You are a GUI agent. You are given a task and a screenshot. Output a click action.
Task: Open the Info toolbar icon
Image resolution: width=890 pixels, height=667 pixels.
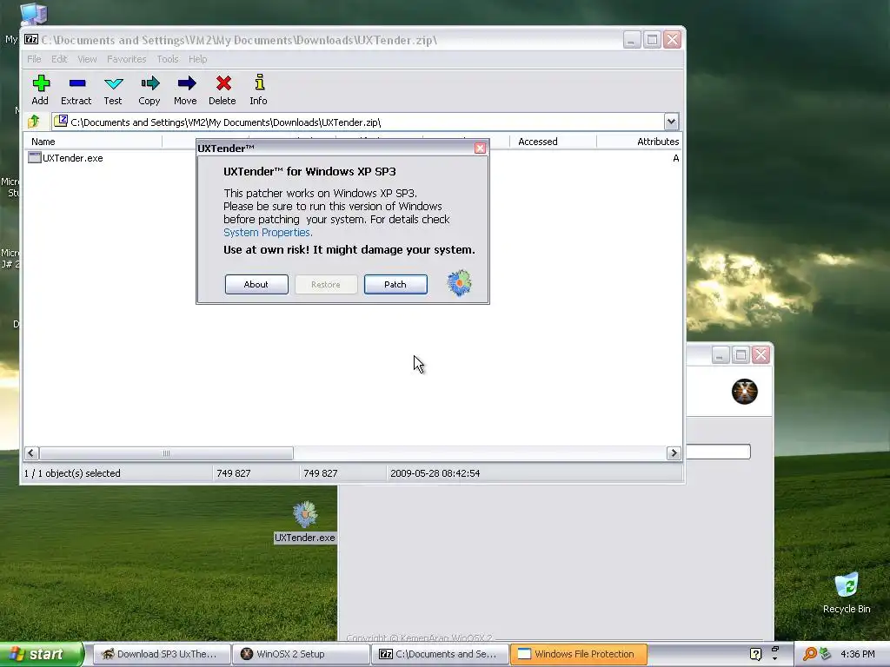[x=259, y=89]
